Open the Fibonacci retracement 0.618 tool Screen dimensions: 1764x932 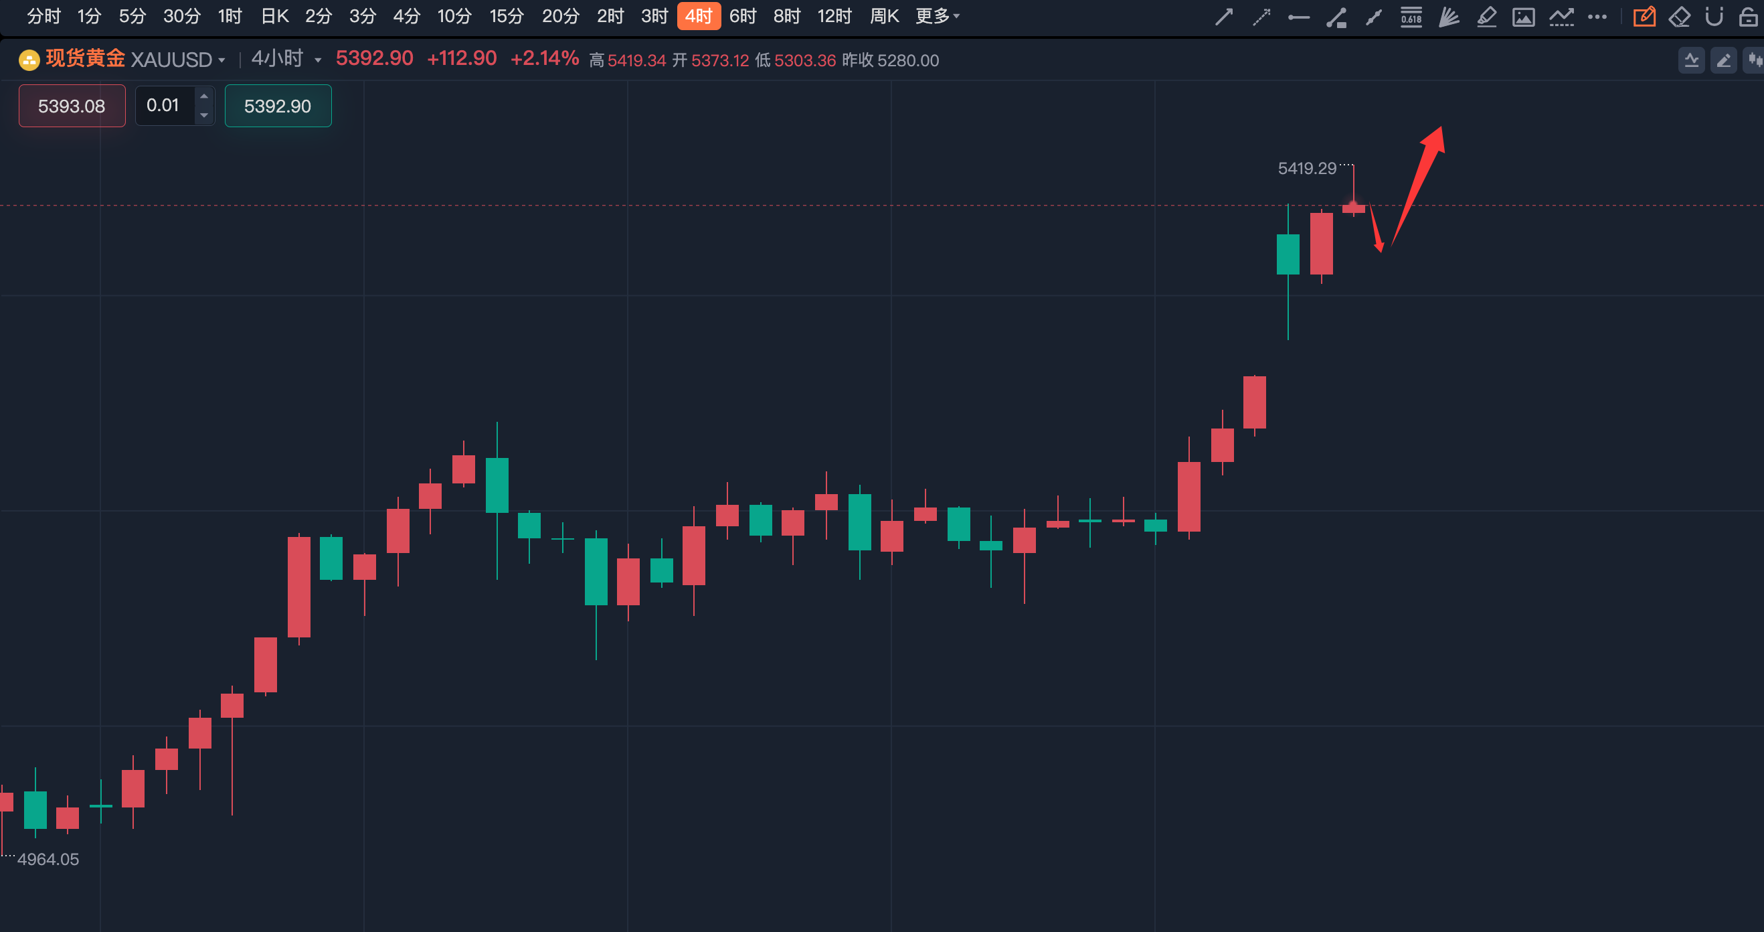pyautogui.click(x=1411, y=17)
